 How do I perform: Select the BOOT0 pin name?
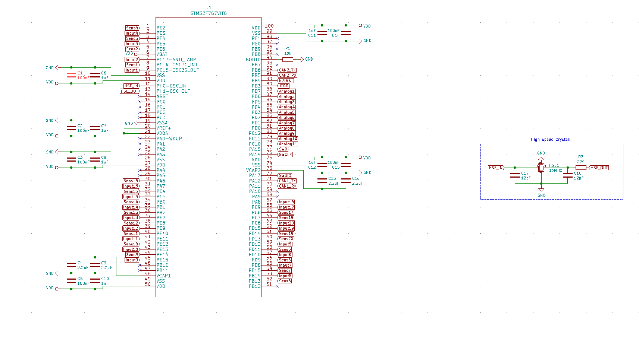click(253, 60)
